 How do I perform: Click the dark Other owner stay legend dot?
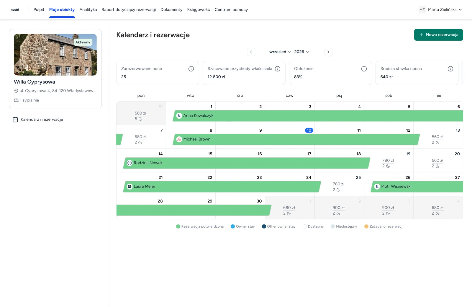pyautogui.click(x=264, y=227)
